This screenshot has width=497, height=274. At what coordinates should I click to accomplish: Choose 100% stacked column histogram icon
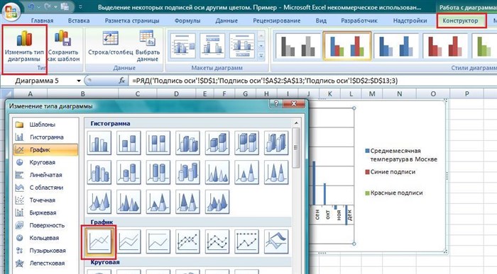158,143
